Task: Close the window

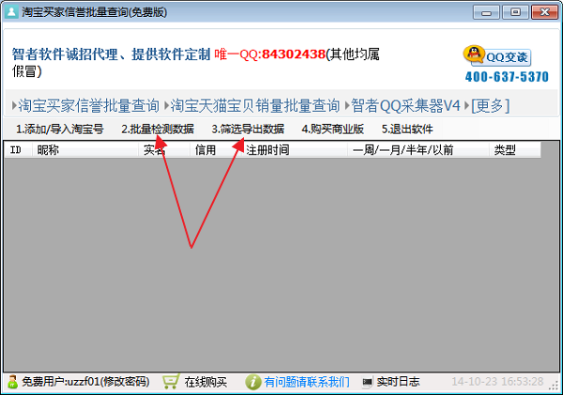Action: [x=544, y=12]
